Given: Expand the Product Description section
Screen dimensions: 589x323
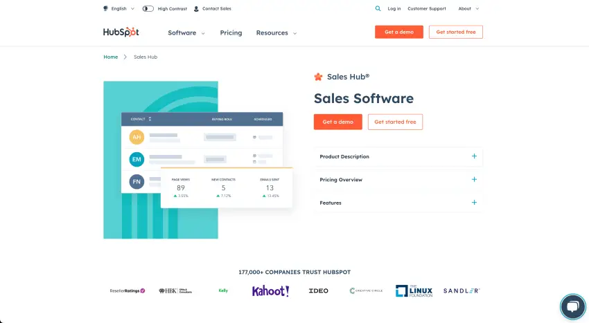Looking at the screenshot, I should tap(398, 156).
